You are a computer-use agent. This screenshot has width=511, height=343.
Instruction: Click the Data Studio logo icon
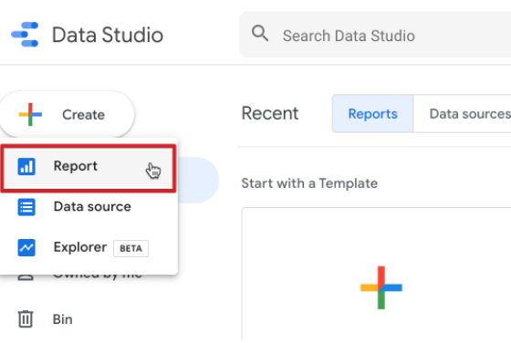click(x=26, y=34)
